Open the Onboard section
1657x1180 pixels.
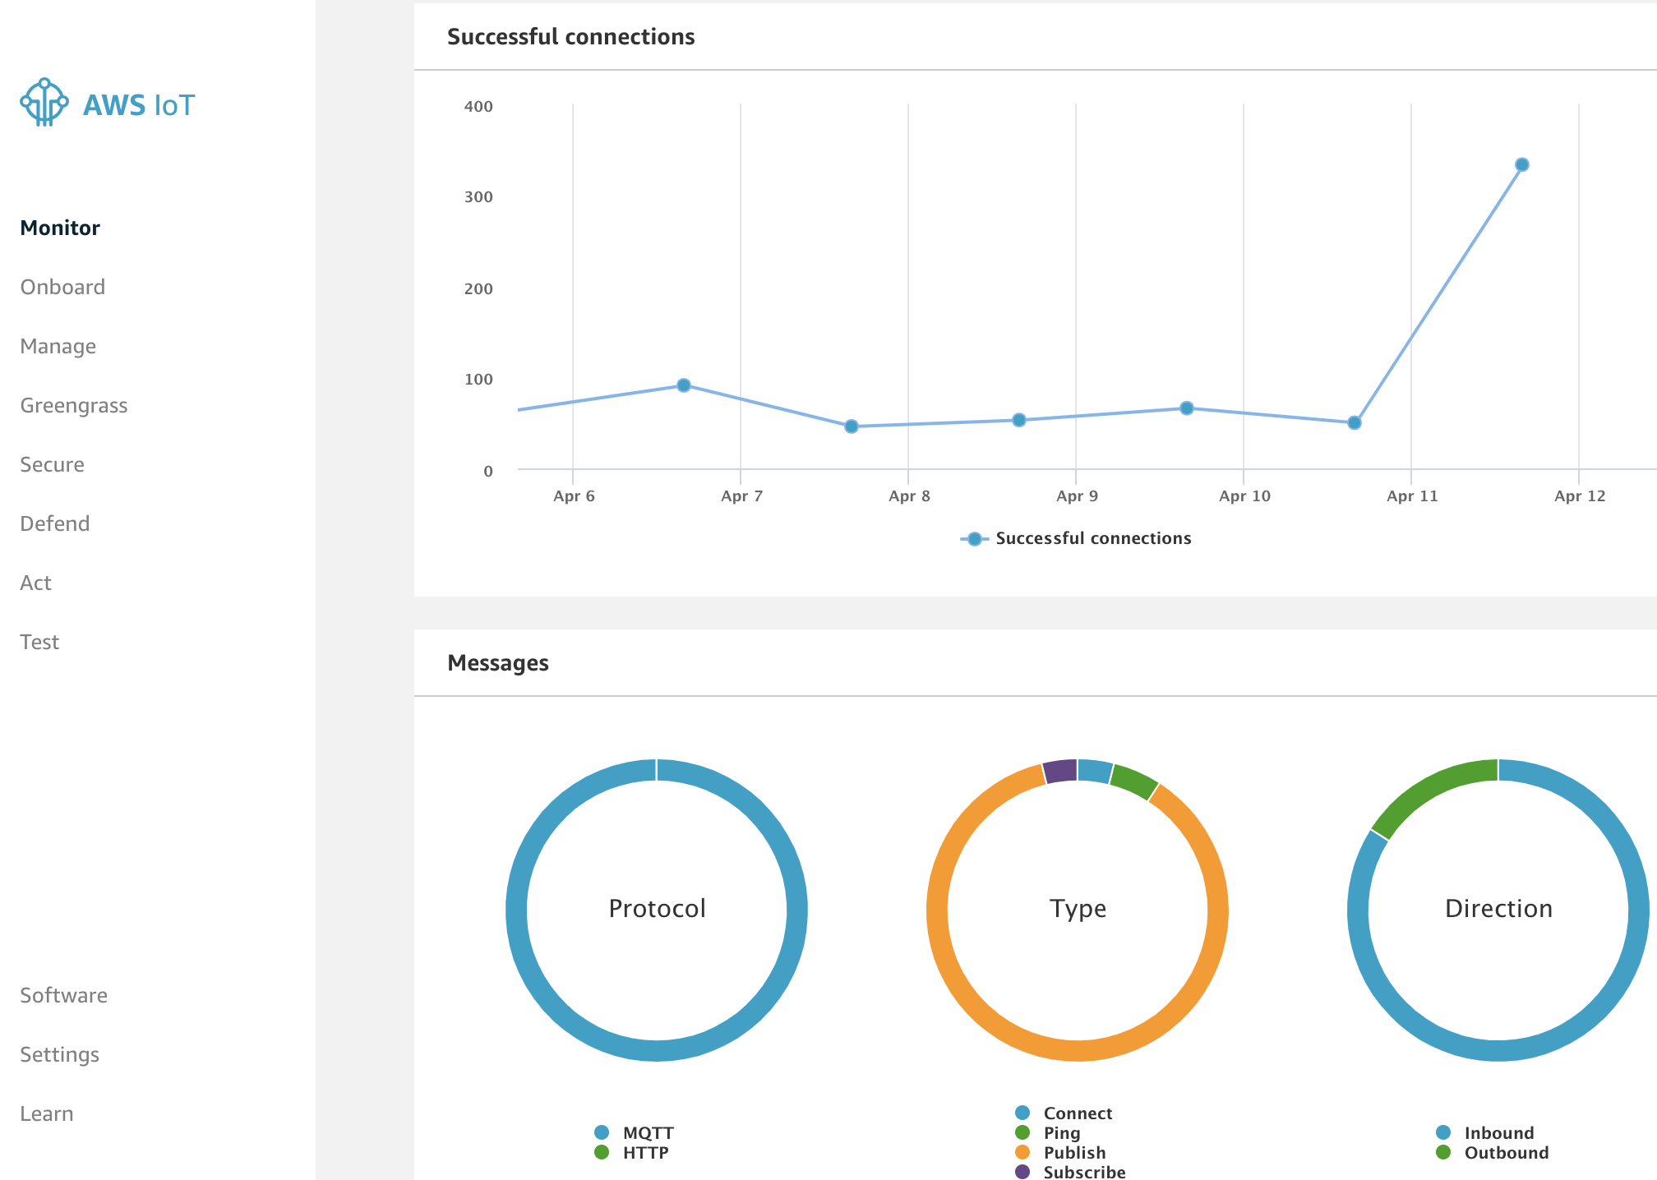click(x=62, y=287)
